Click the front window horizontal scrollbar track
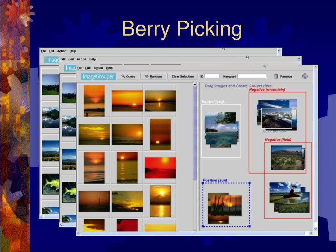The width and height of the screenshot is (336, 252). [x=195, y=233]
